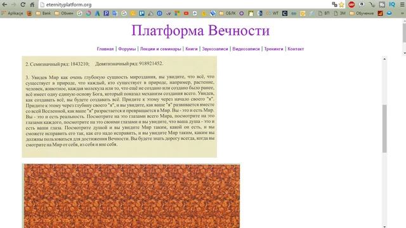Click the content frame scrollbar thumb
The width and height of the screenshot is (406, 228).
(x=384, y=129)
